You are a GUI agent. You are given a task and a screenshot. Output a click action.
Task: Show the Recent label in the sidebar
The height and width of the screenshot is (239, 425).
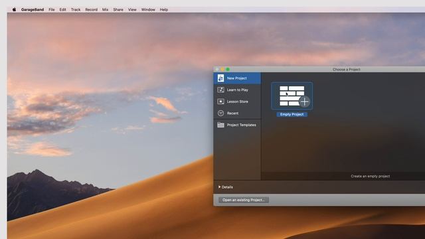click(x=232, y=113)
